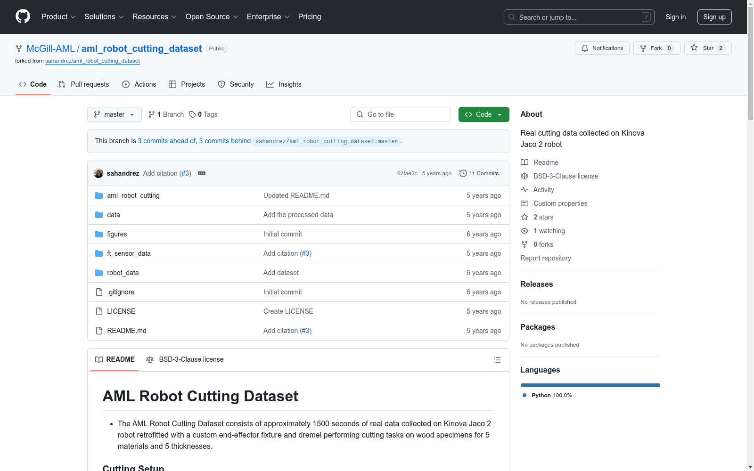Open the Pricing page
Image resolution: width=754 pixels, height=471 pixels.
[x=310, y=16]
